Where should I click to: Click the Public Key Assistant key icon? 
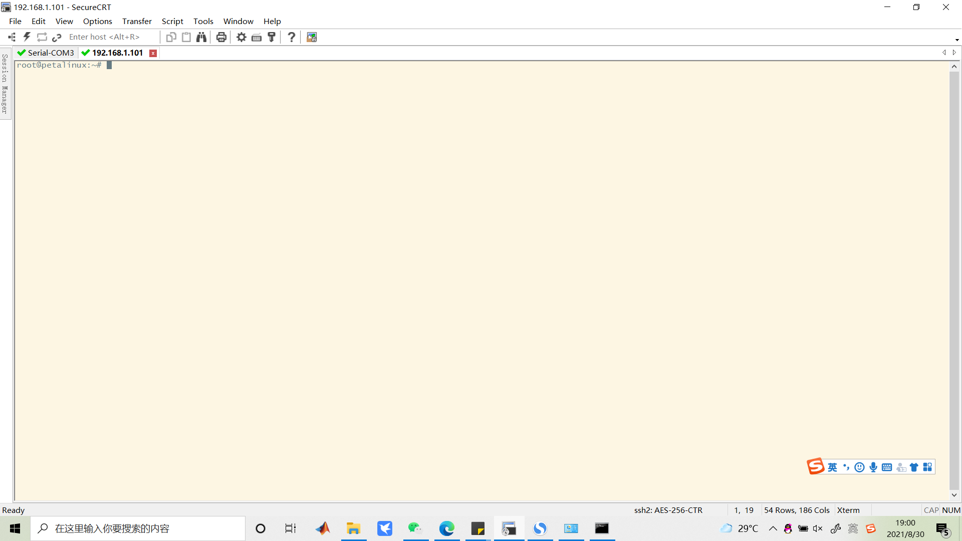[272, 37]
